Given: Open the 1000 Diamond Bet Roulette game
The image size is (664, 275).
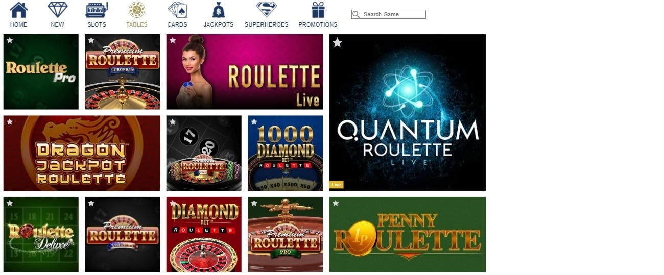Looking at the screenshot, I should pos(286,153).
